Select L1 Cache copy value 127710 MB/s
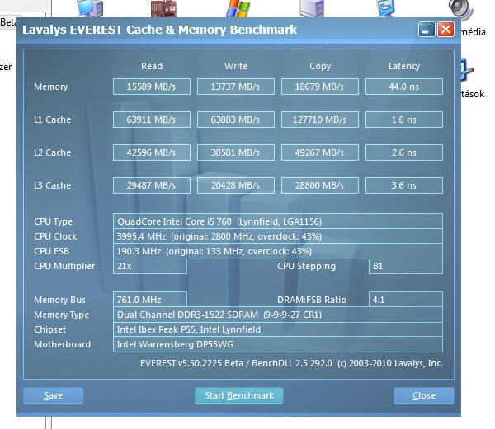This screenshot has width=495, height=429. [320, 119]
